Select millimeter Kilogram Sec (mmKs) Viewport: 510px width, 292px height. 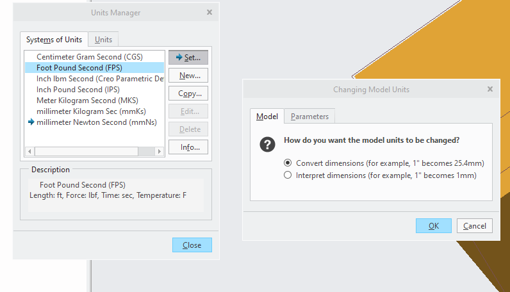94,111
